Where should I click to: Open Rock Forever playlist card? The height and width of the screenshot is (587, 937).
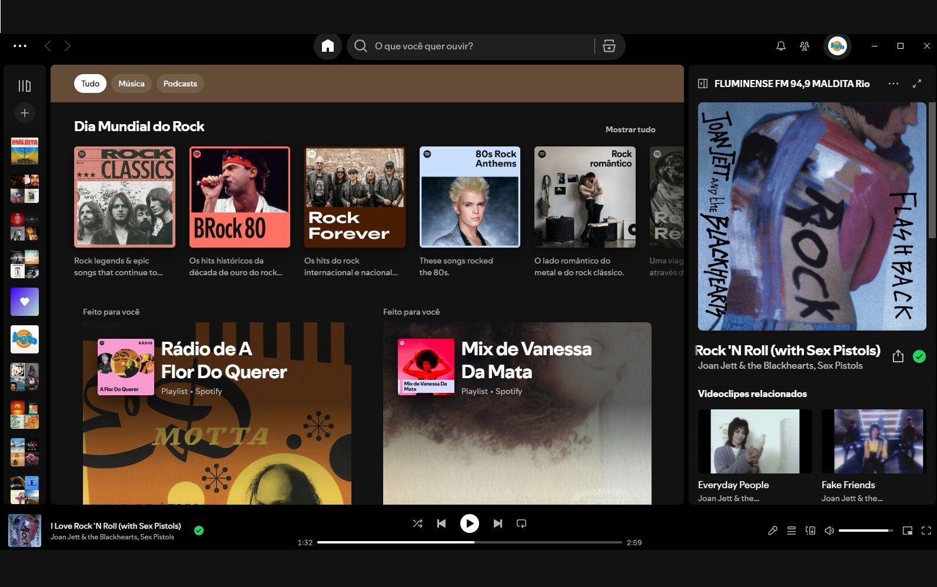(x=355, y=212)
